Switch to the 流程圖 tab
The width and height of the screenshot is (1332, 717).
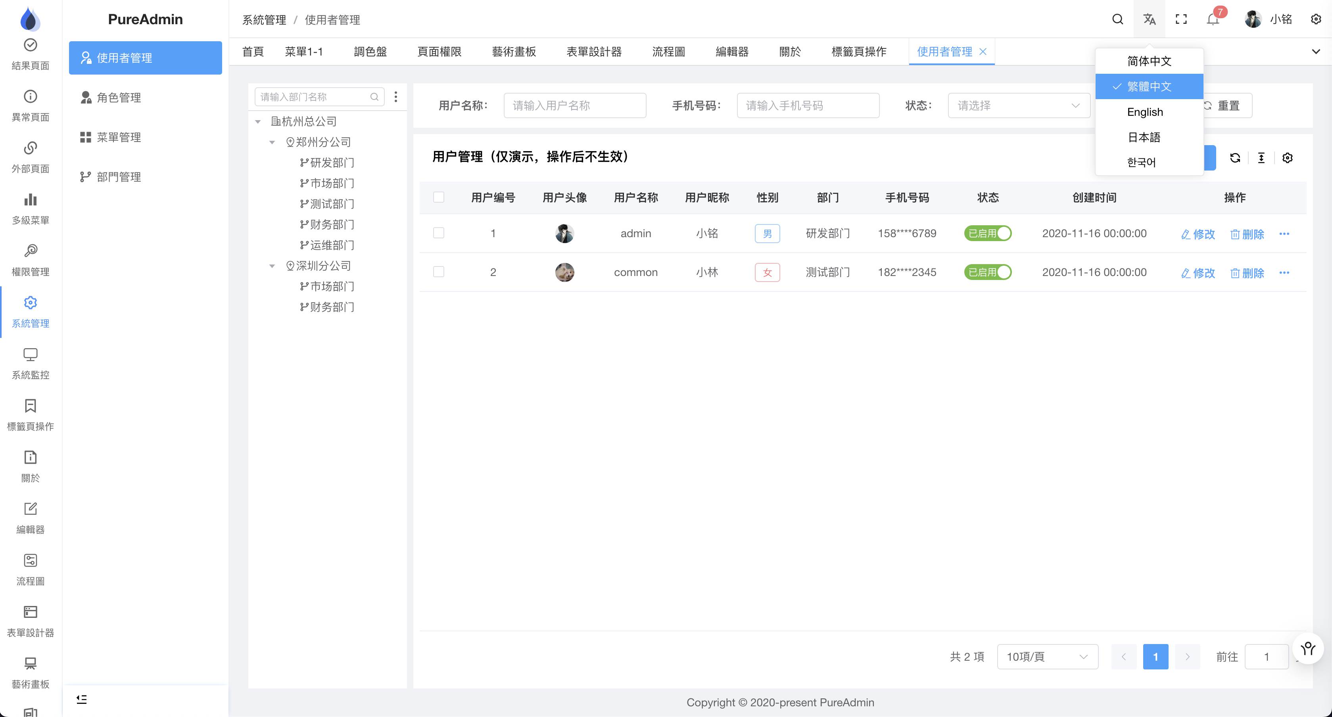click(x=668, y=52)
